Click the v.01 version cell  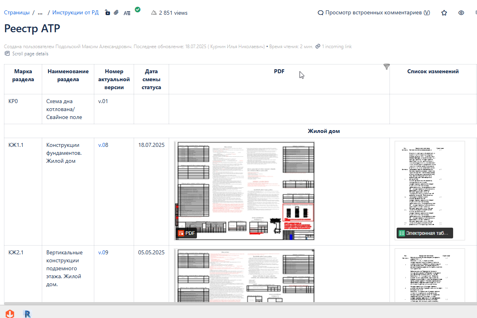(x=114, y=109)
